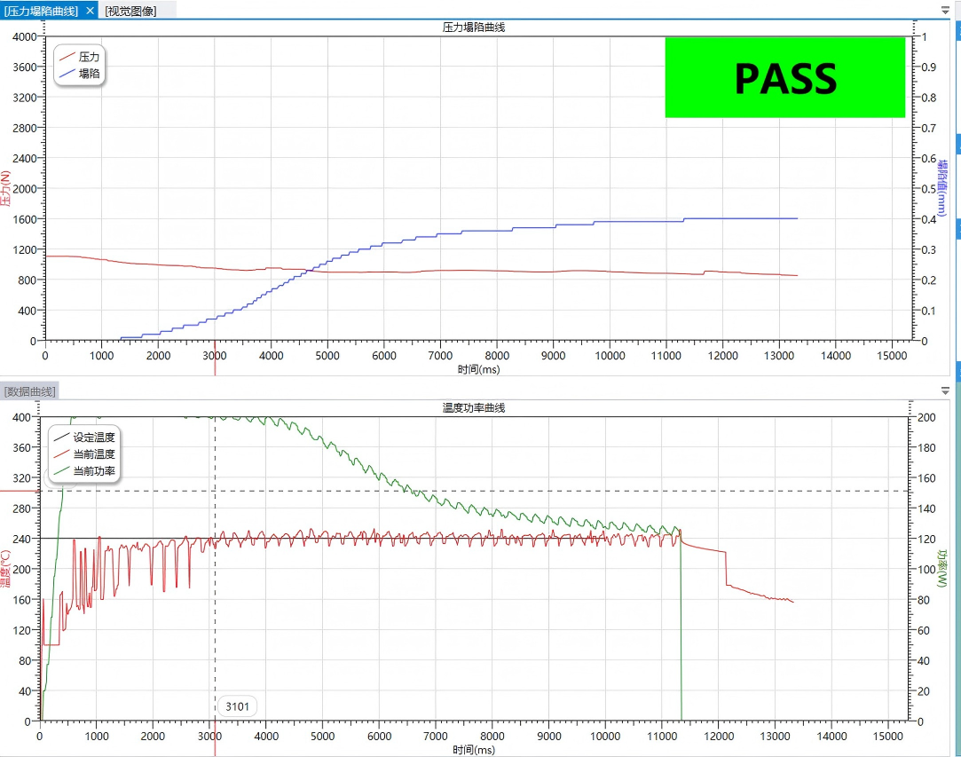The image size is (961, 757).
Task: Switch to the [视觉图像] tab
Action: click(x=130, y=11)
